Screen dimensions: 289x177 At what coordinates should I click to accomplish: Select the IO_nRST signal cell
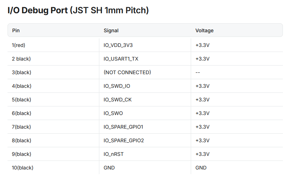114,154
